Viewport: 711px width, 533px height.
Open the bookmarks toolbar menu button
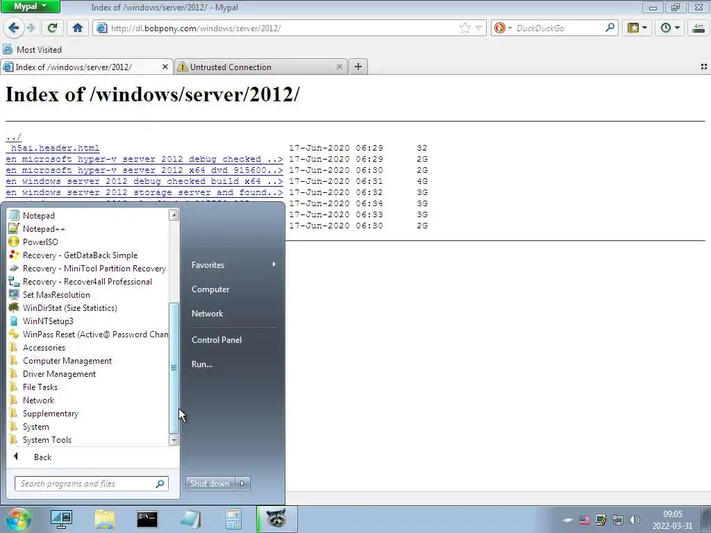(637, 28)
